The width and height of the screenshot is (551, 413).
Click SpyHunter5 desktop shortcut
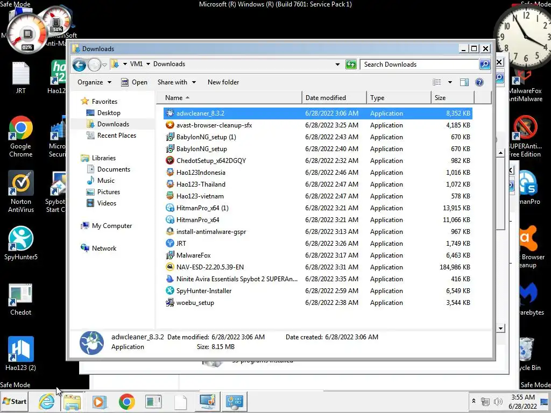pos(21,243)
